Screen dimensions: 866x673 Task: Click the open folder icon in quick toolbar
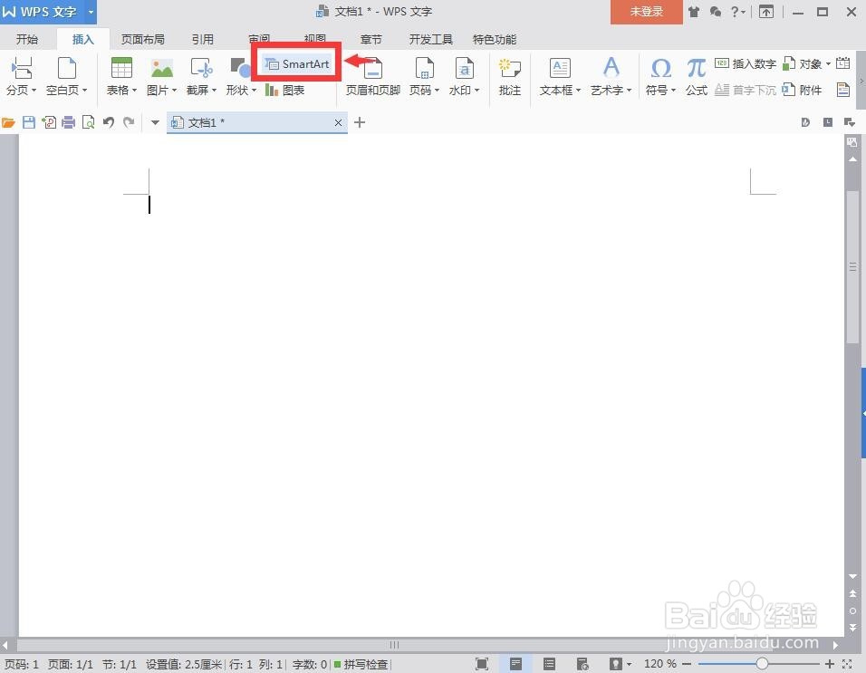(x=8, y=122)
